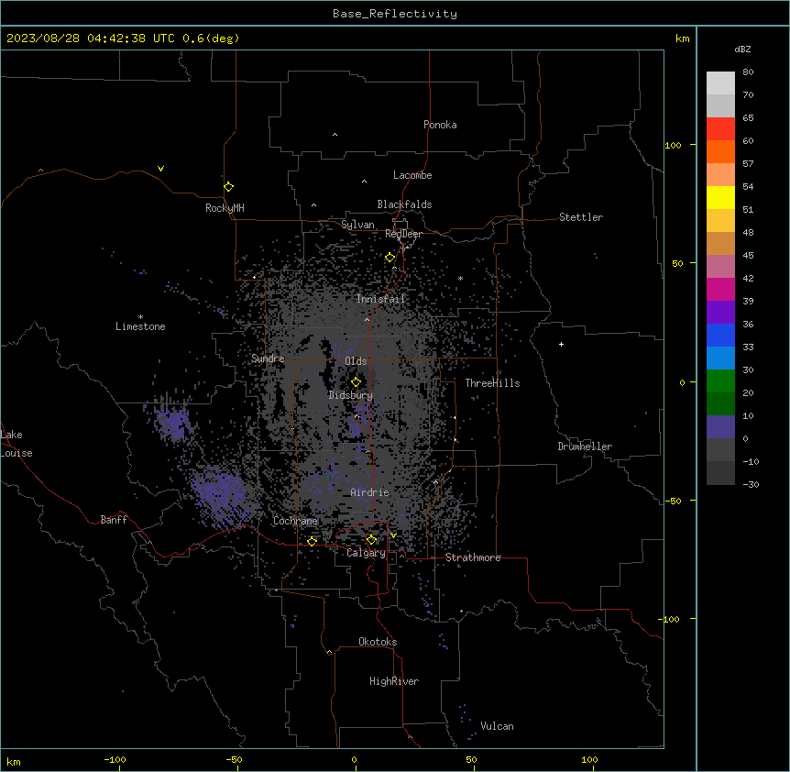Select the 20 value on the dBZ legend
Viewport: 790px width, 772px height.
click(x=748, y=393)
